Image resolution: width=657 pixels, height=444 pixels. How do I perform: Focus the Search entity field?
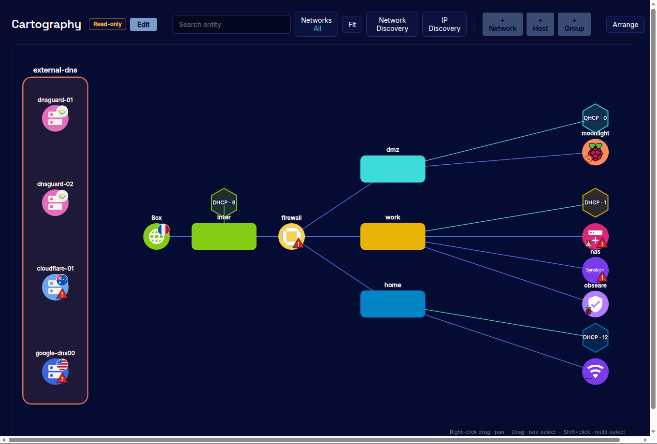(231, 24)
